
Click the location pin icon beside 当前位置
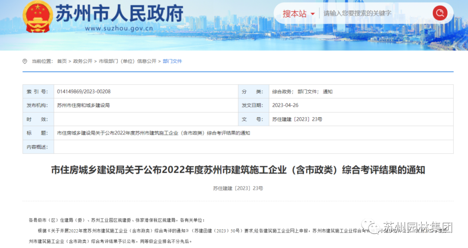25,61
